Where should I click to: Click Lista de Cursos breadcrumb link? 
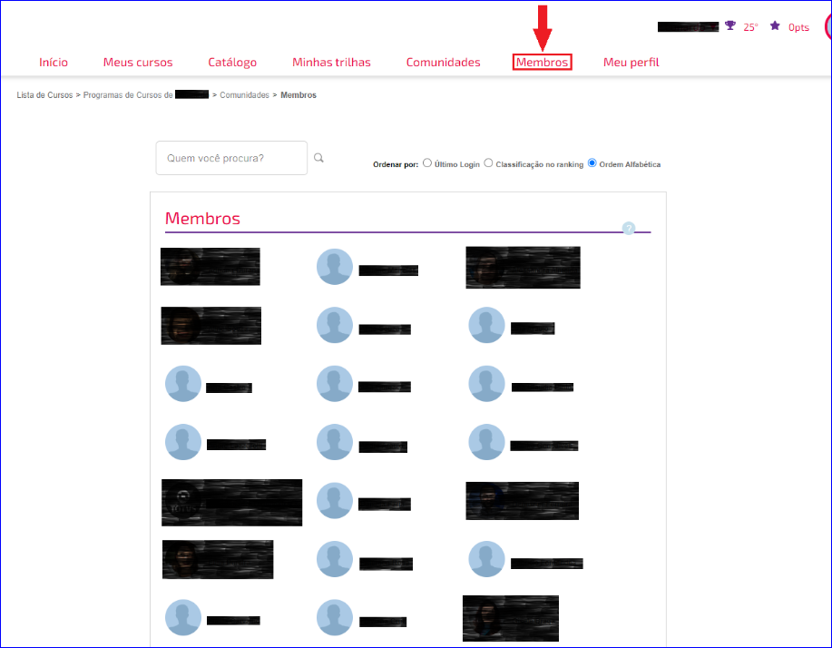tap(44, 95)
